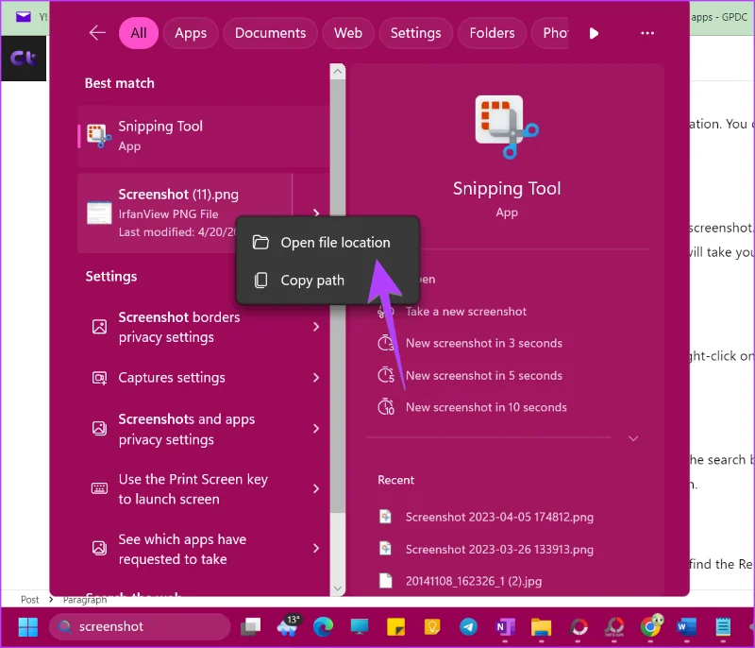Open the monitor icon app on the taskbar
This screenshot has height=648, width=755.
[x=360, y=627]
